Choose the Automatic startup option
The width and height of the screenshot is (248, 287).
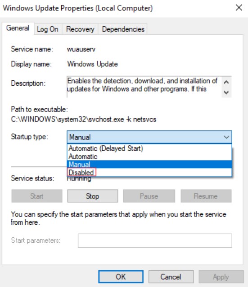149,157
